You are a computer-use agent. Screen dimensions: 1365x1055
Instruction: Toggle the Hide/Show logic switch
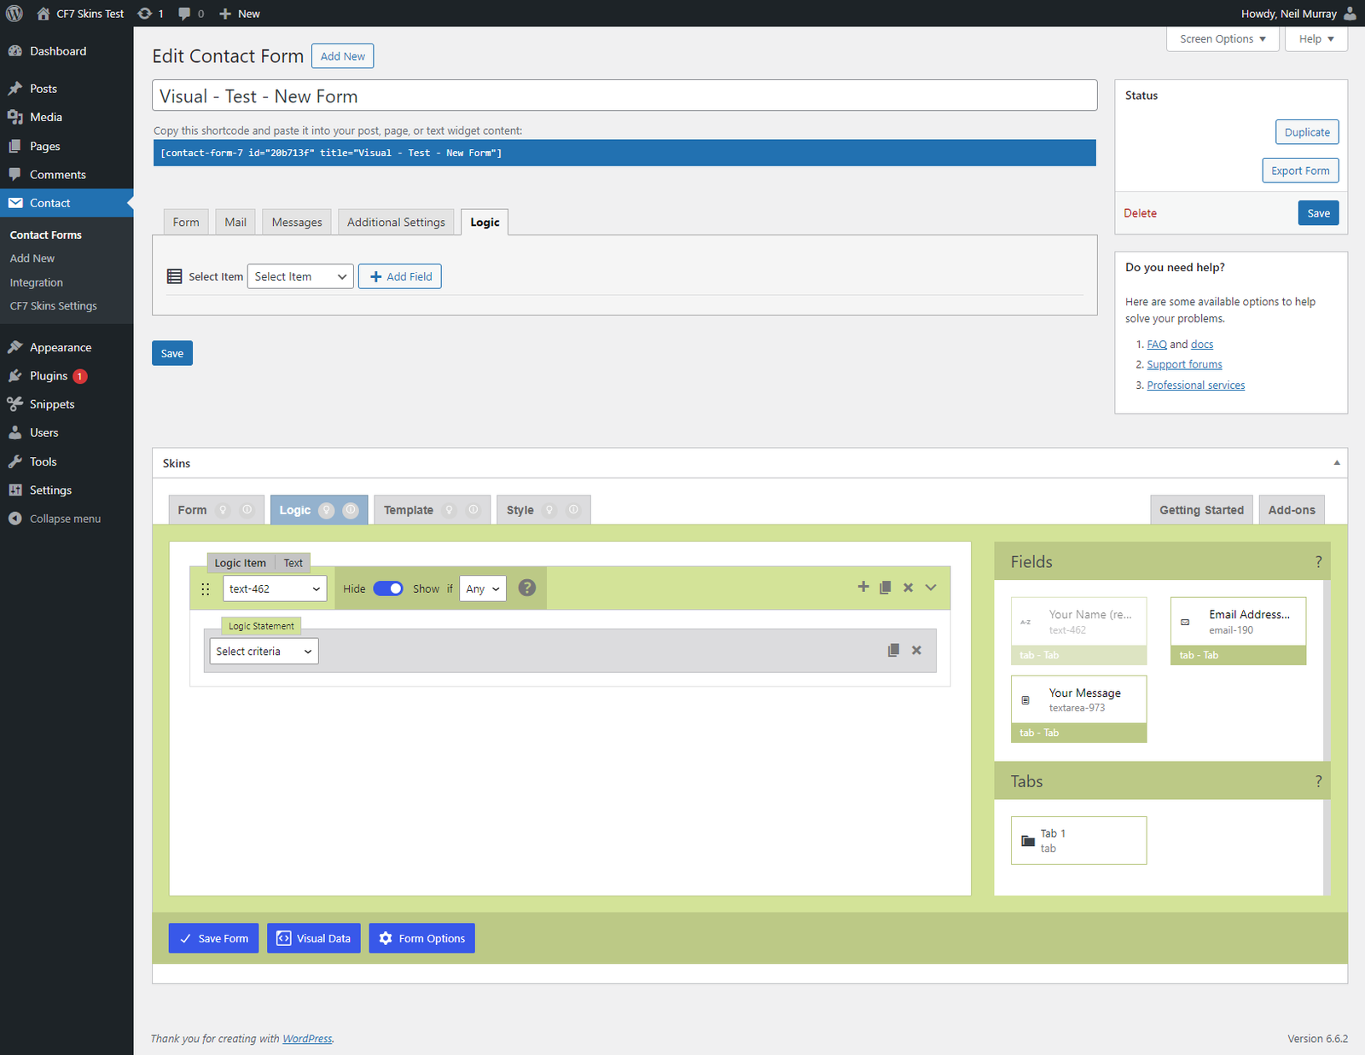click(x=388, y=588)
